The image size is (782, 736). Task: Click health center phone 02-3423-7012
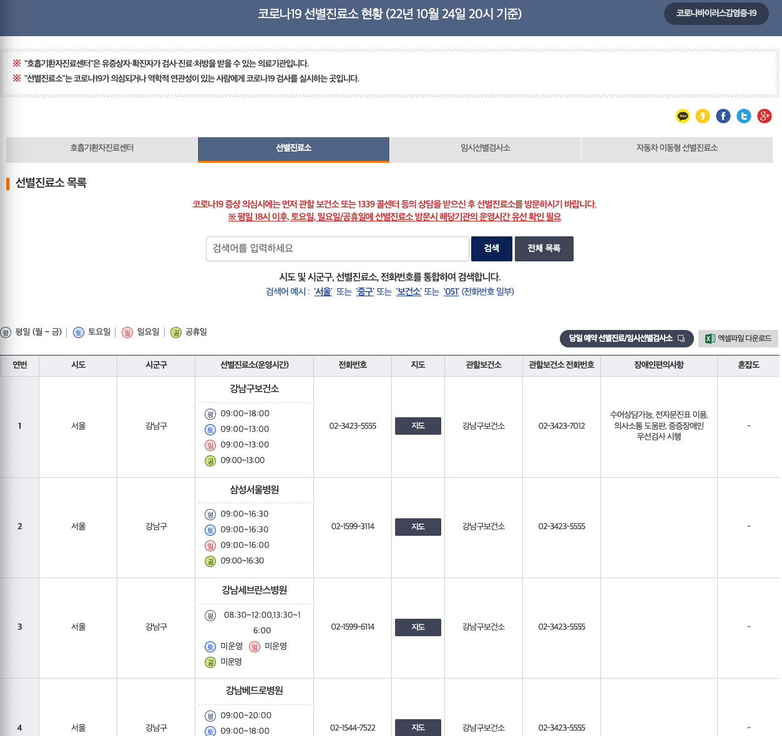[x=562, y=426]
